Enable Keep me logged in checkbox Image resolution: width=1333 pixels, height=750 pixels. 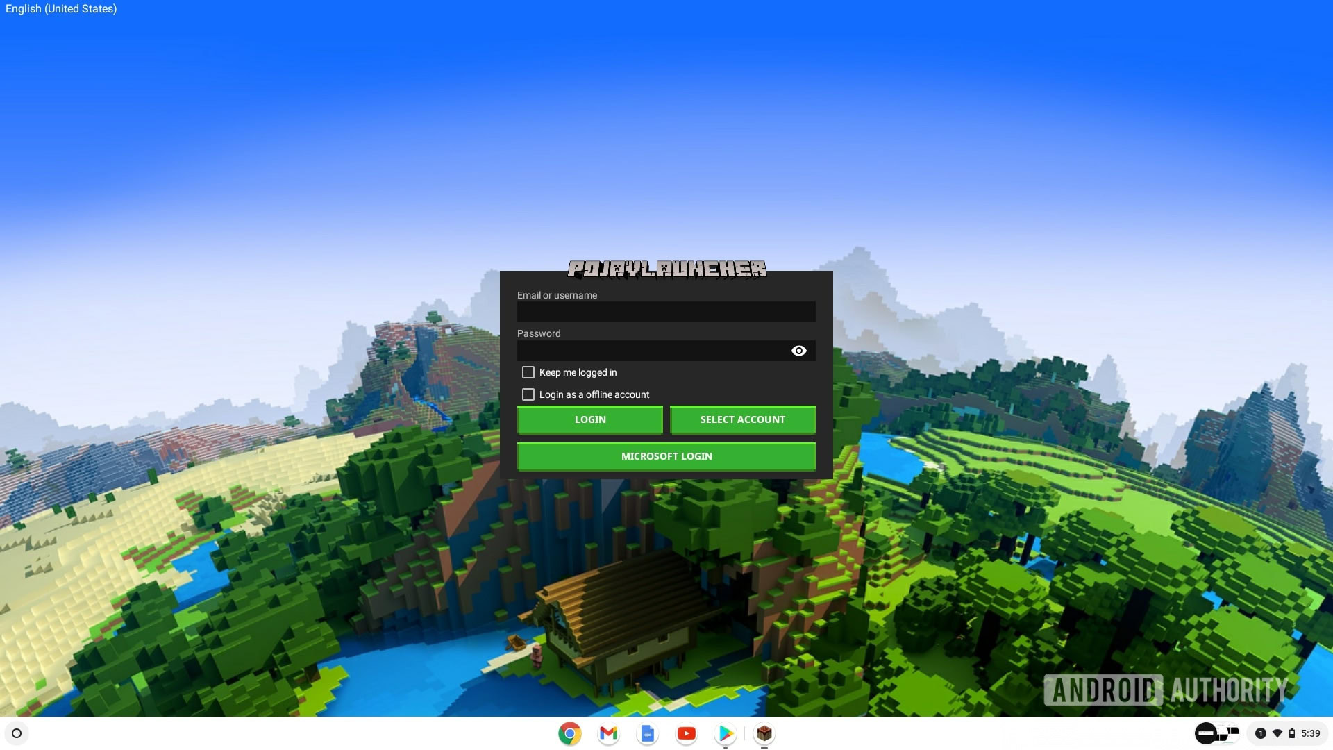[528, 373]
